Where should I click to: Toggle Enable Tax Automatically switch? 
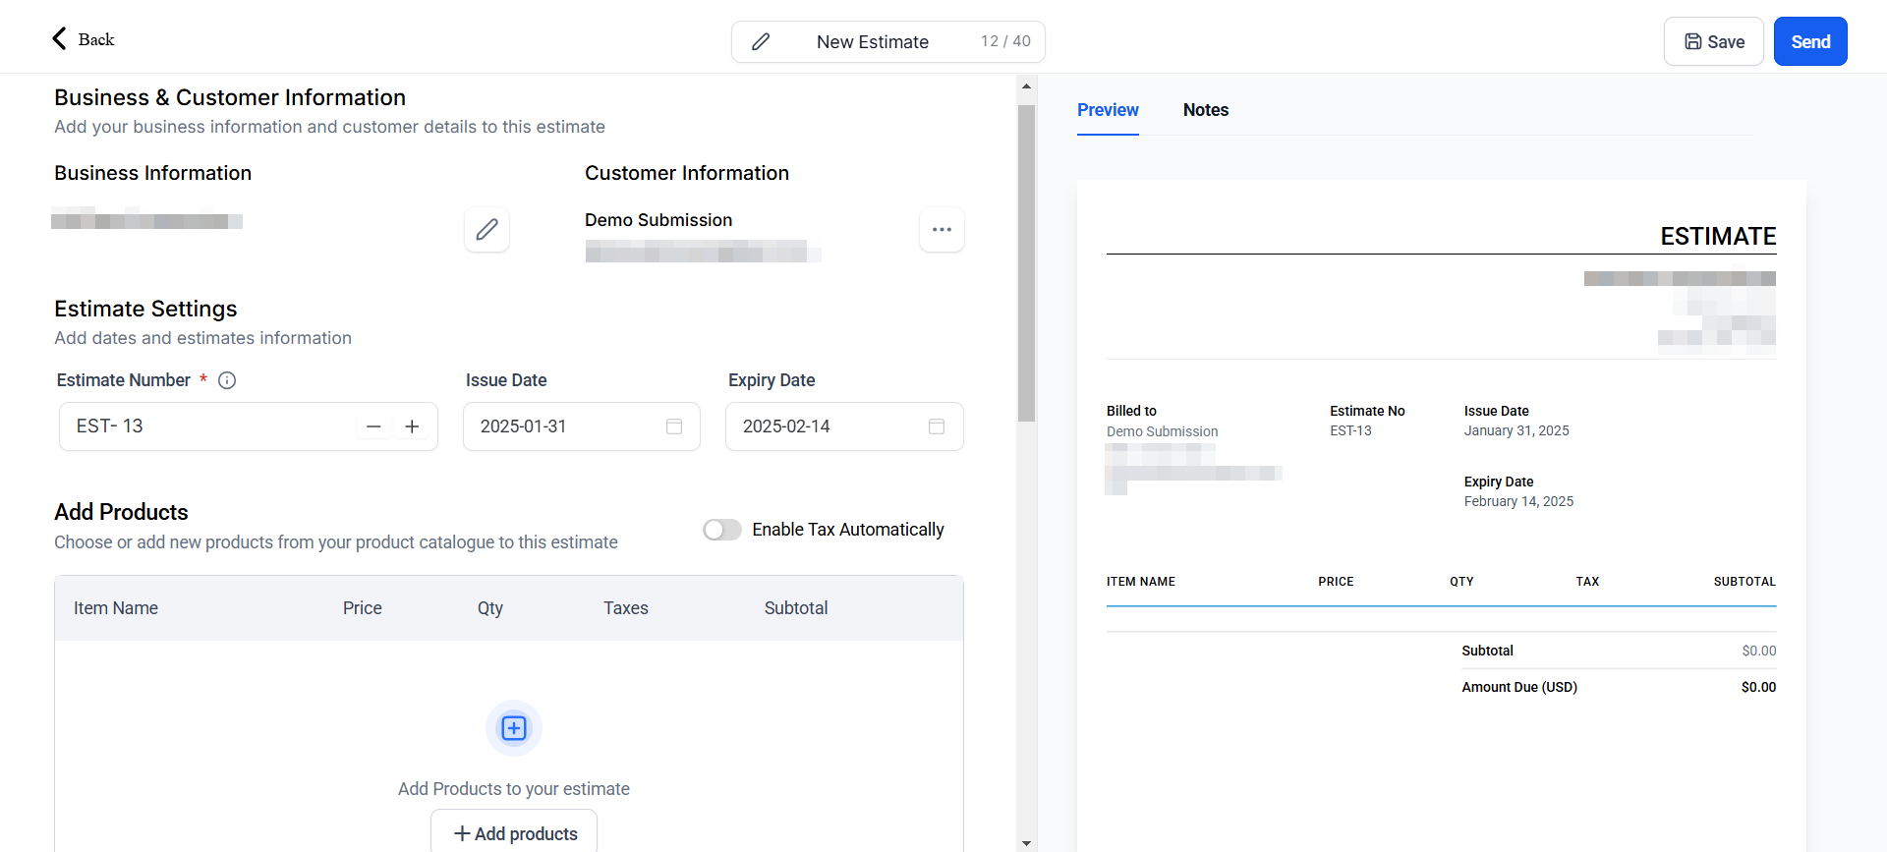[x=722, y=530]
